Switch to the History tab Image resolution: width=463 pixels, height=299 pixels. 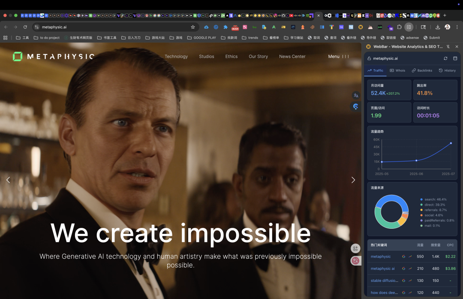tap(447, 71)
